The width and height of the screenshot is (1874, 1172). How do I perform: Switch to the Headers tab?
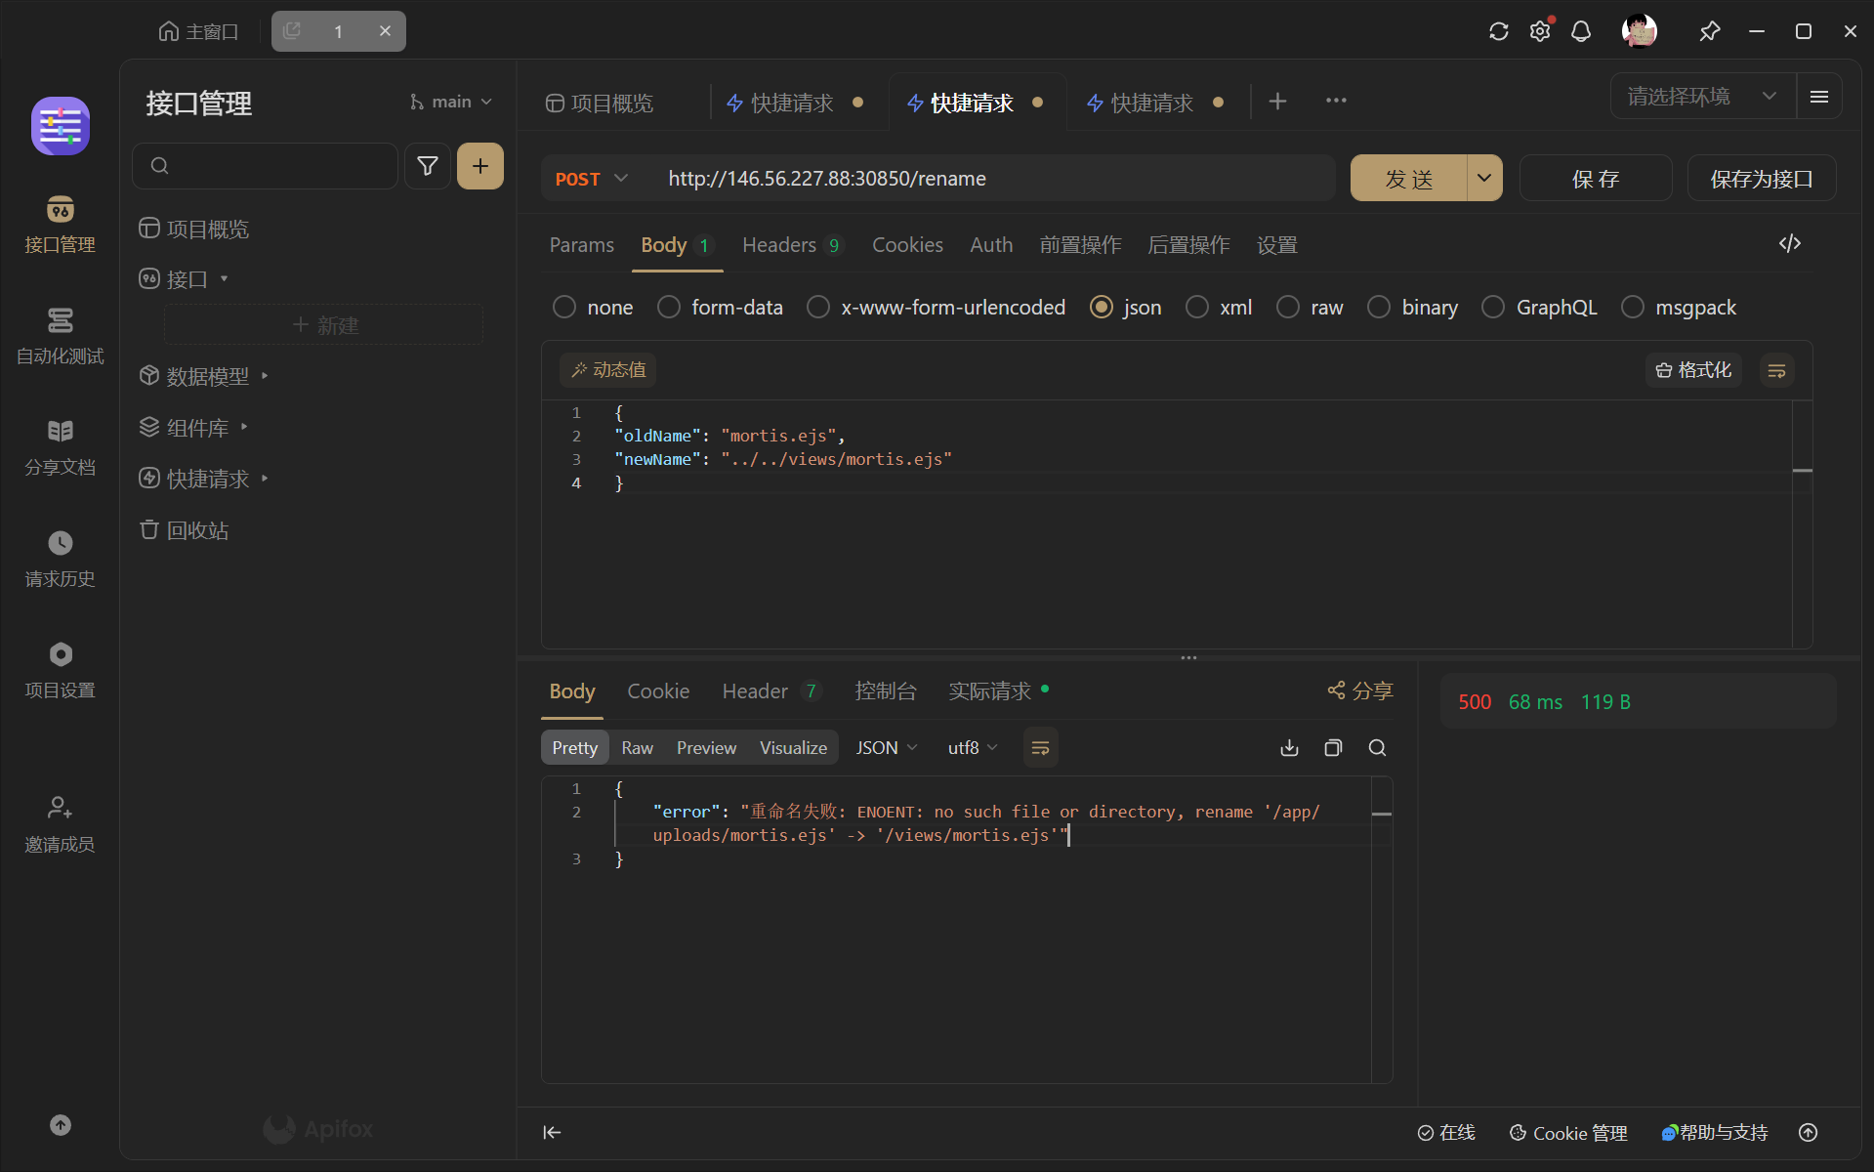pos(792,245)
